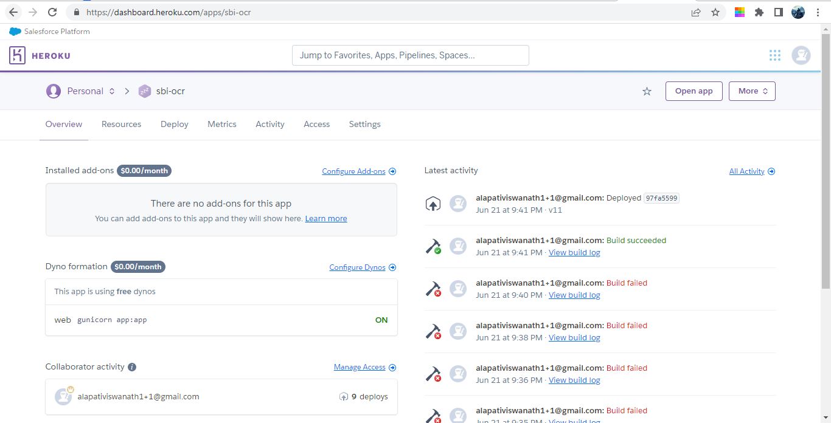This screenshot has width=831, height=423.
Task: Click the failed build hammer icon at 9:38 PM
Action: pyautogui.click(x=433, y=331)
